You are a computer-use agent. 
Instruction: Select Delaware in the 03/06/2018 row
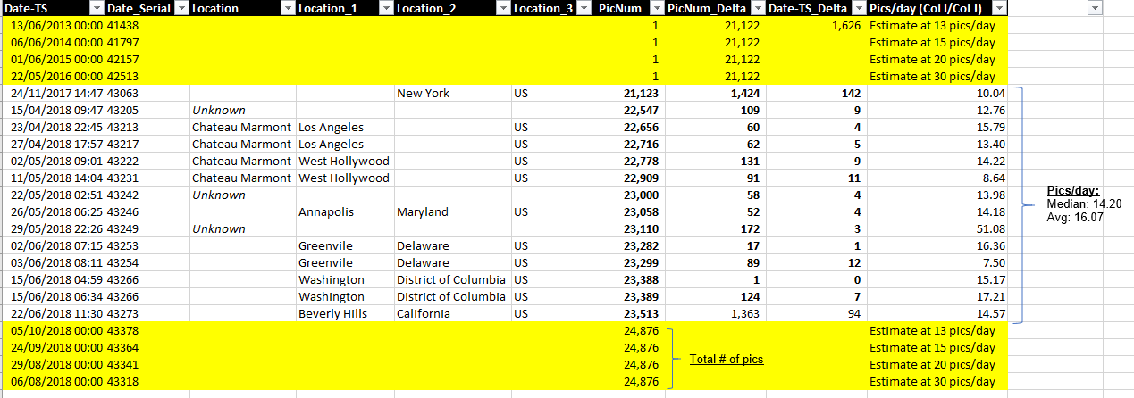[x=452, y=263]
